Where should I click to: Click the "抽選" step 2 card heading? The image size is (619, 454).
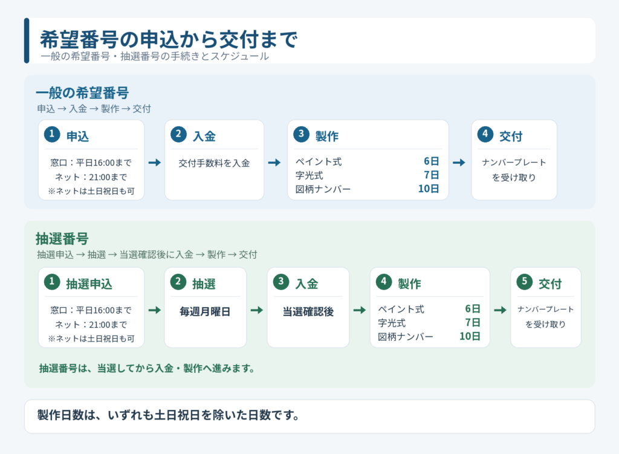[204, 284]
